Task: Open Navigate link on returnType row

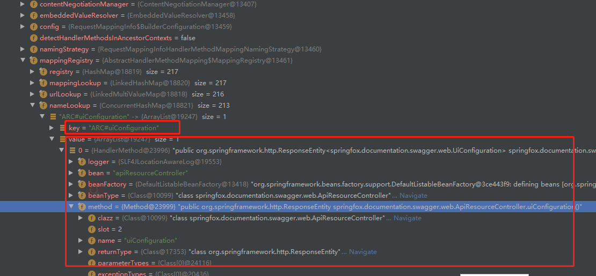Action: 363,252
